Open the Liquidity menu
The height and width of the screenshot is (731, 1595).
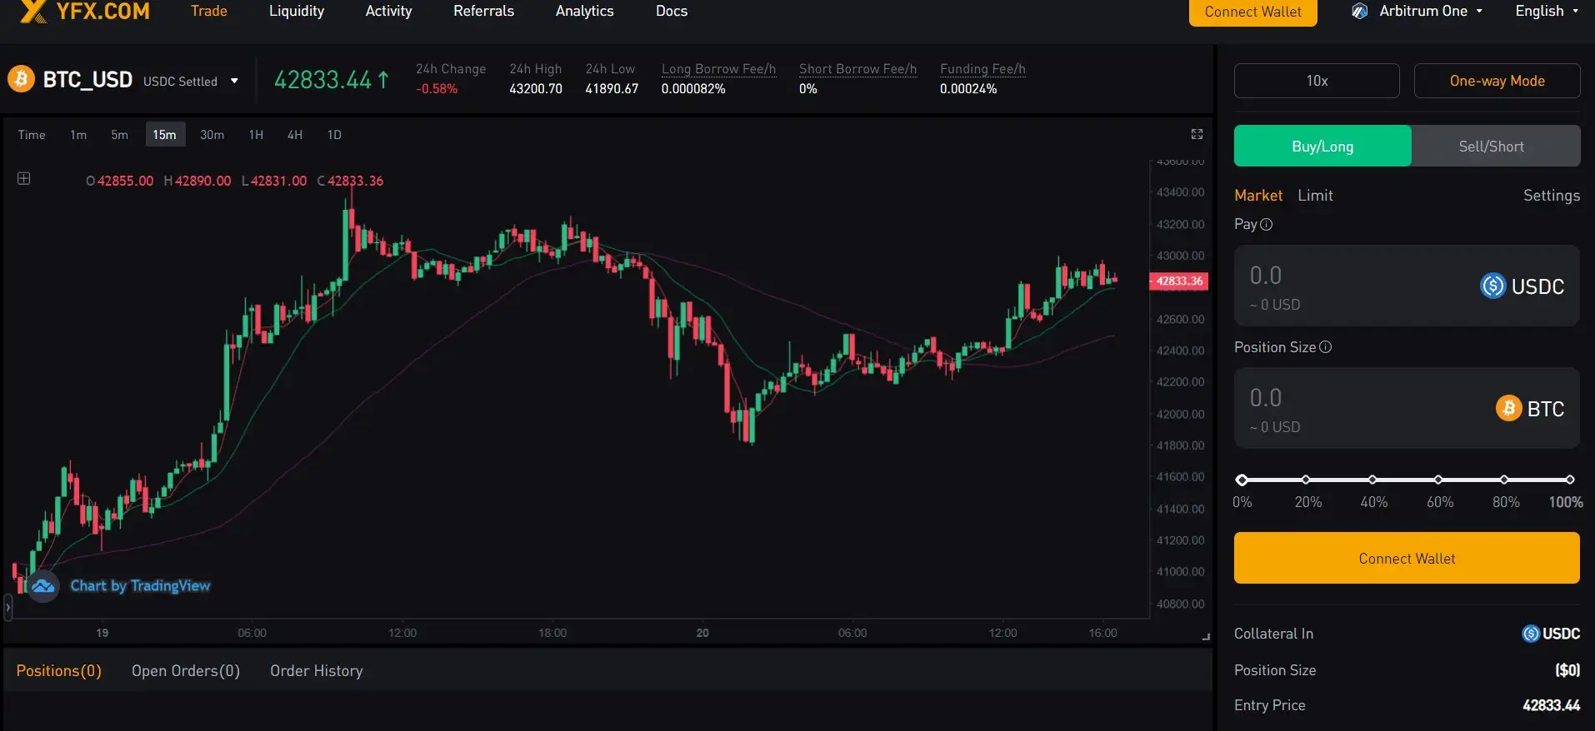[297, 12]
